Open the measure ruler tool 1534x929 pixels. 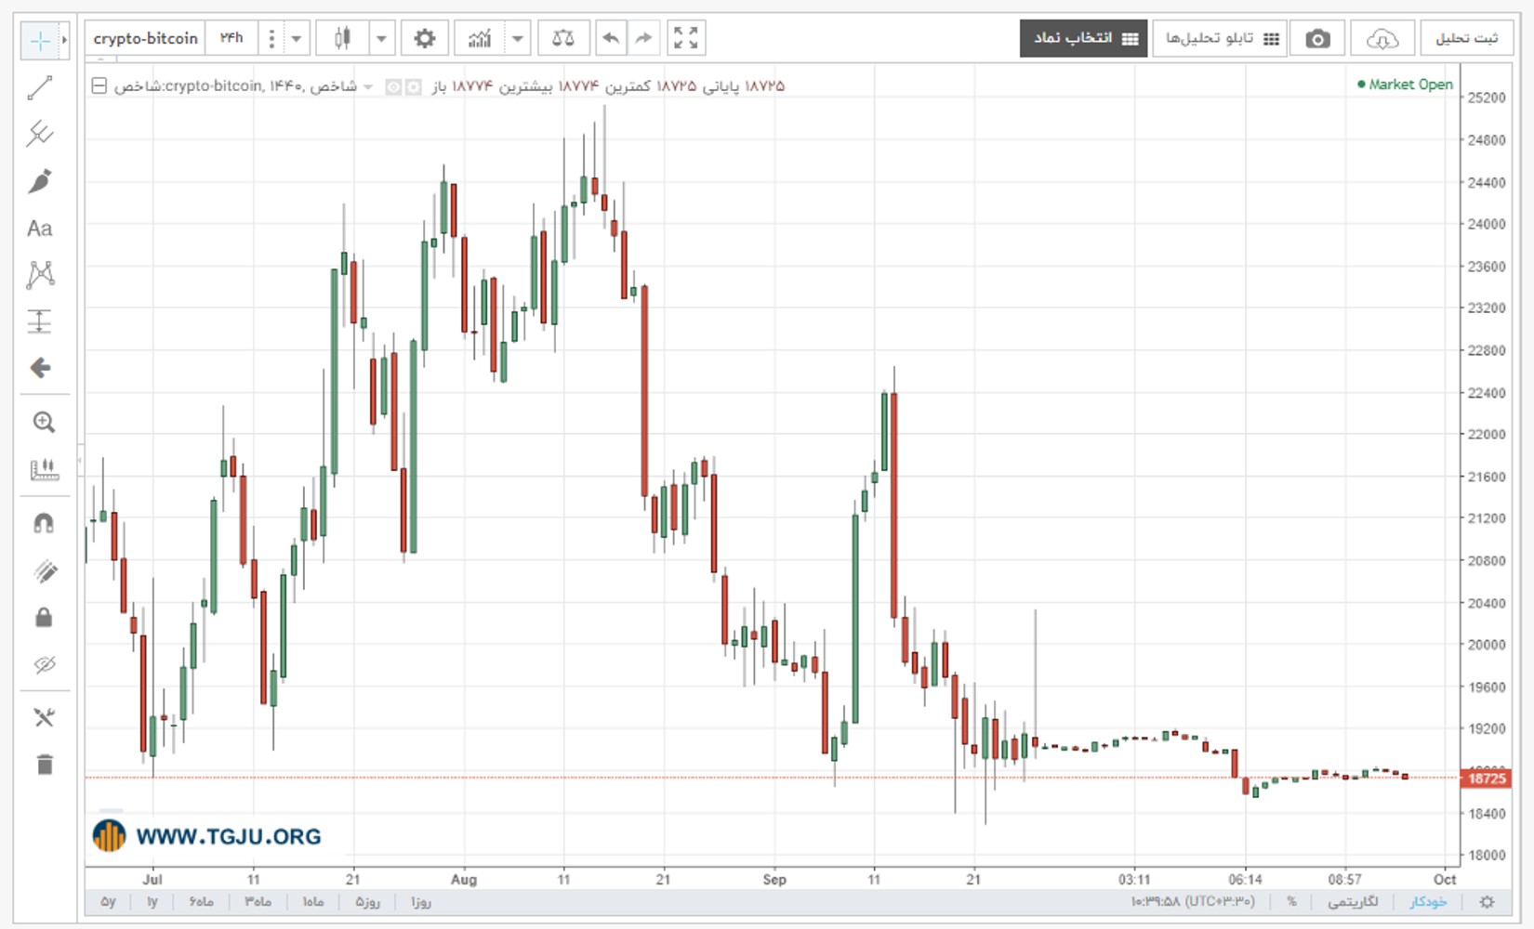[x=44, y=469]
